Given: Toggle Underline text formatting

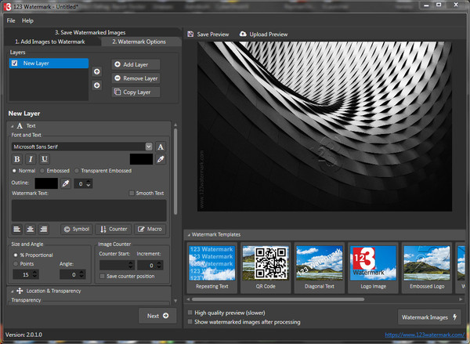Looking at the screenshot, I should pyautogui.click(x=44, y=159).
